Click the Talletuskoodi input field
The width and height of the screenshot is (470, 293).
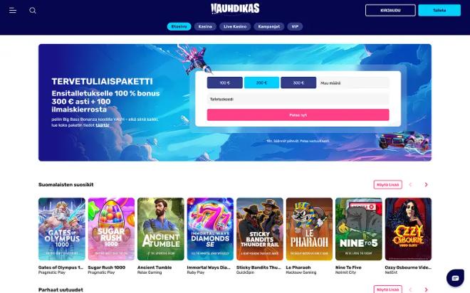click(x=298, y=99)
